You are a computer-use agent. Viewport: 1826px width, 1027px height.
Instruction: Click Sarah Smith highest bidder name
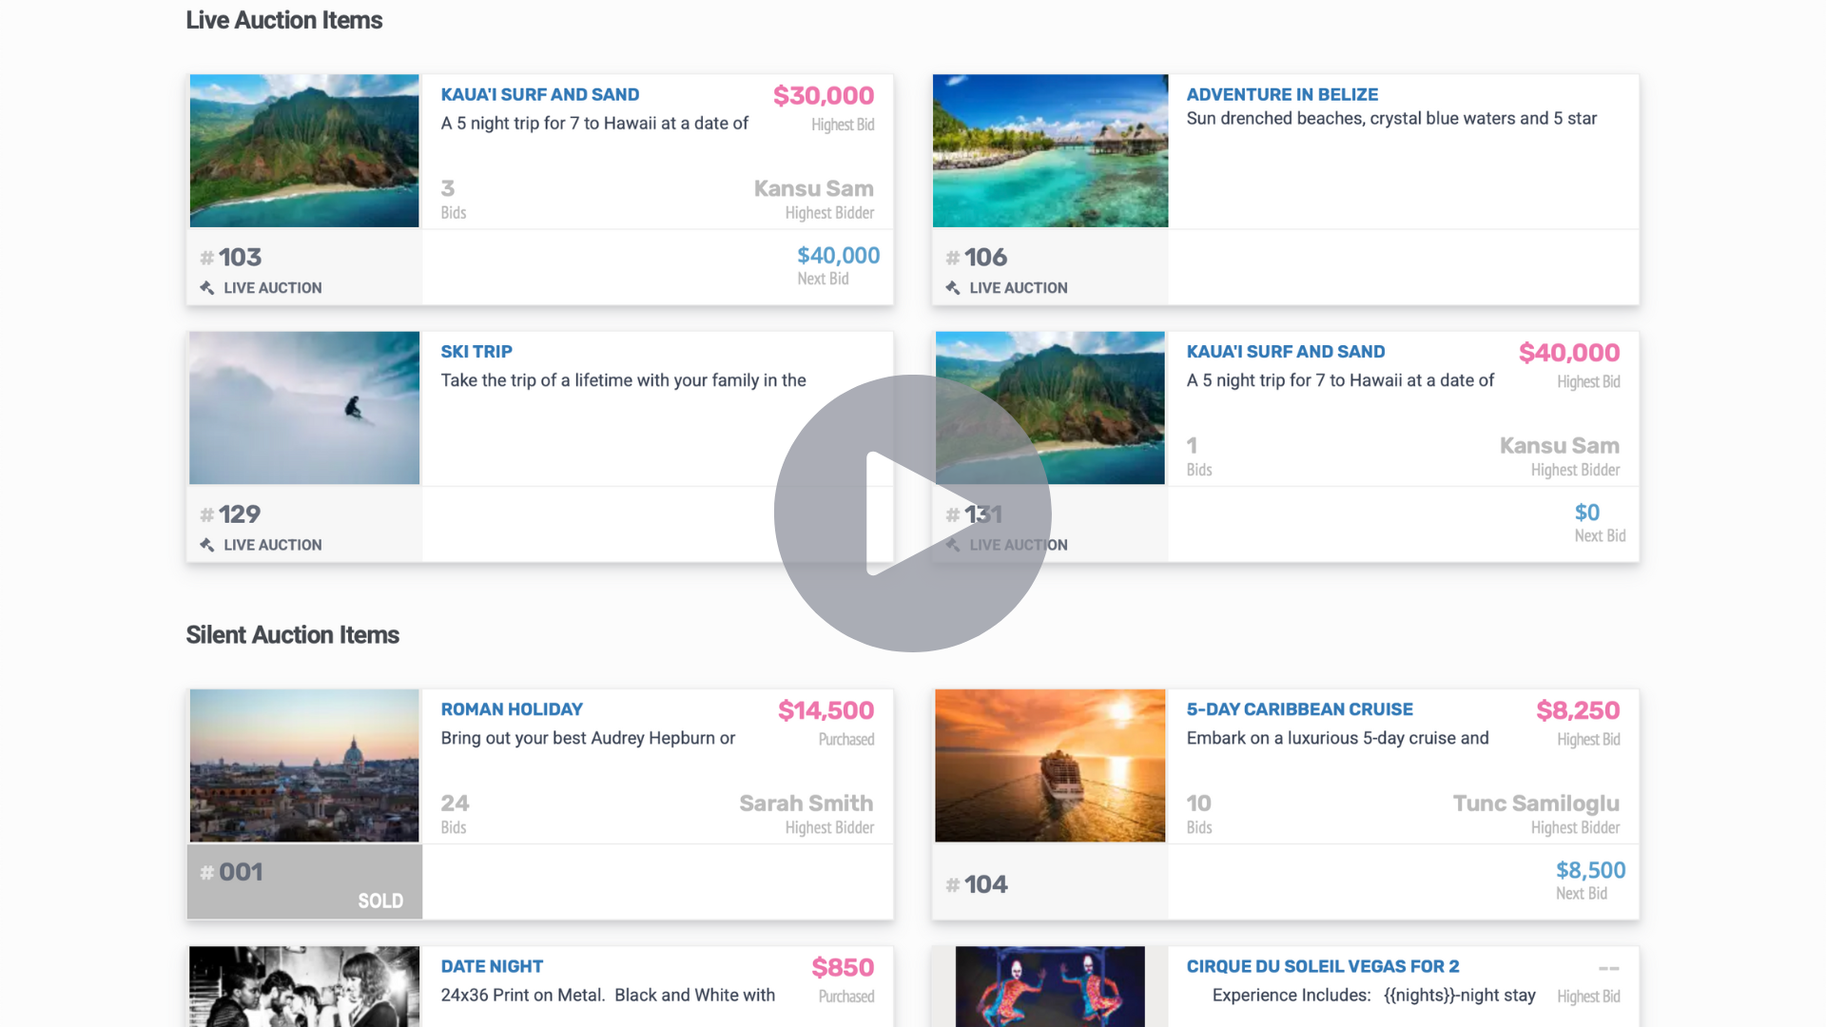pyautogui.click(x=806, y=803)
